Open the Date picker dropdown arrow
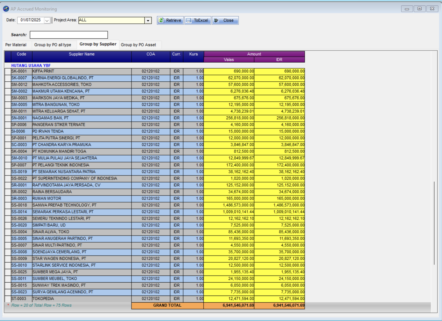Viewport: 442px width, 321px height. pyautogui.click(x=47, y=20)
